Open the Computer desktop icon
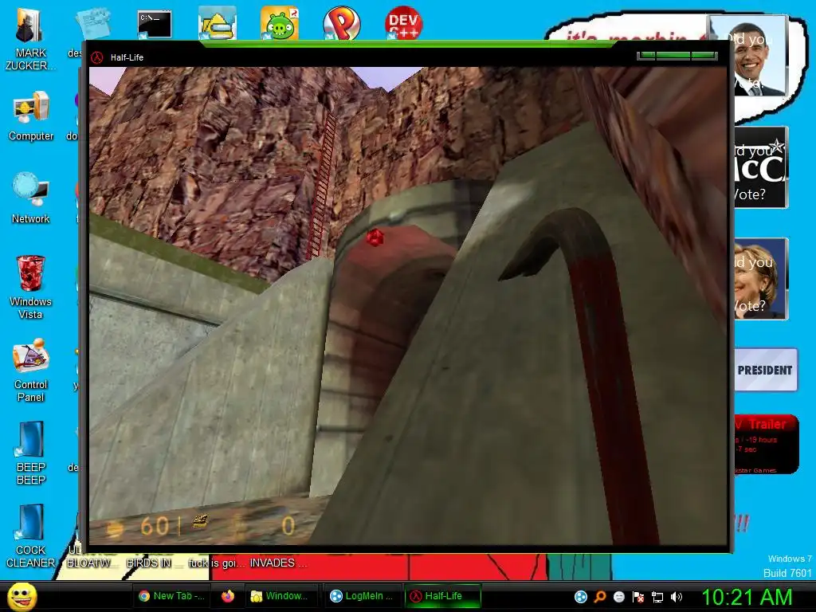Viewport: 816px width, 612px height. click(x=31, y=116)
